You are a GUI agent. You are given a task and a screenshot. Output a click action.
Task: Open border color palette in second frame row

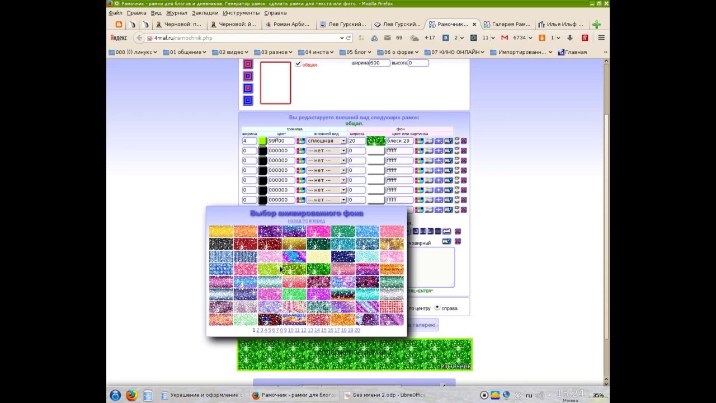(300, 151)
